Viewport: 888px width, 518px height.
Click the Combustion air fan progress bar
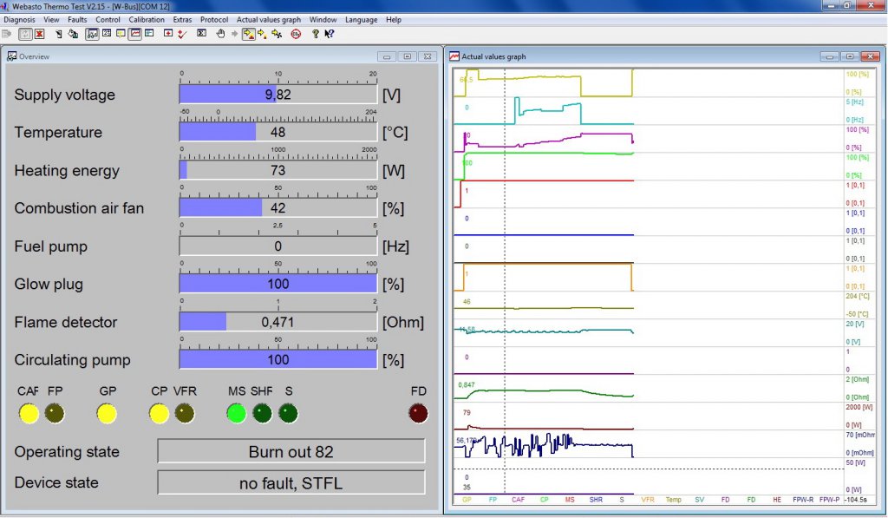tap(278, 208)
